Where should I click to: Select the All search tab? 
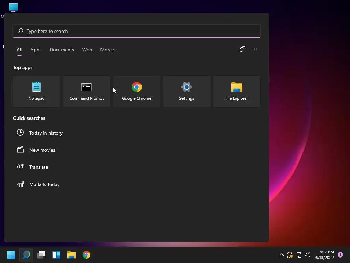click(19, 50)
